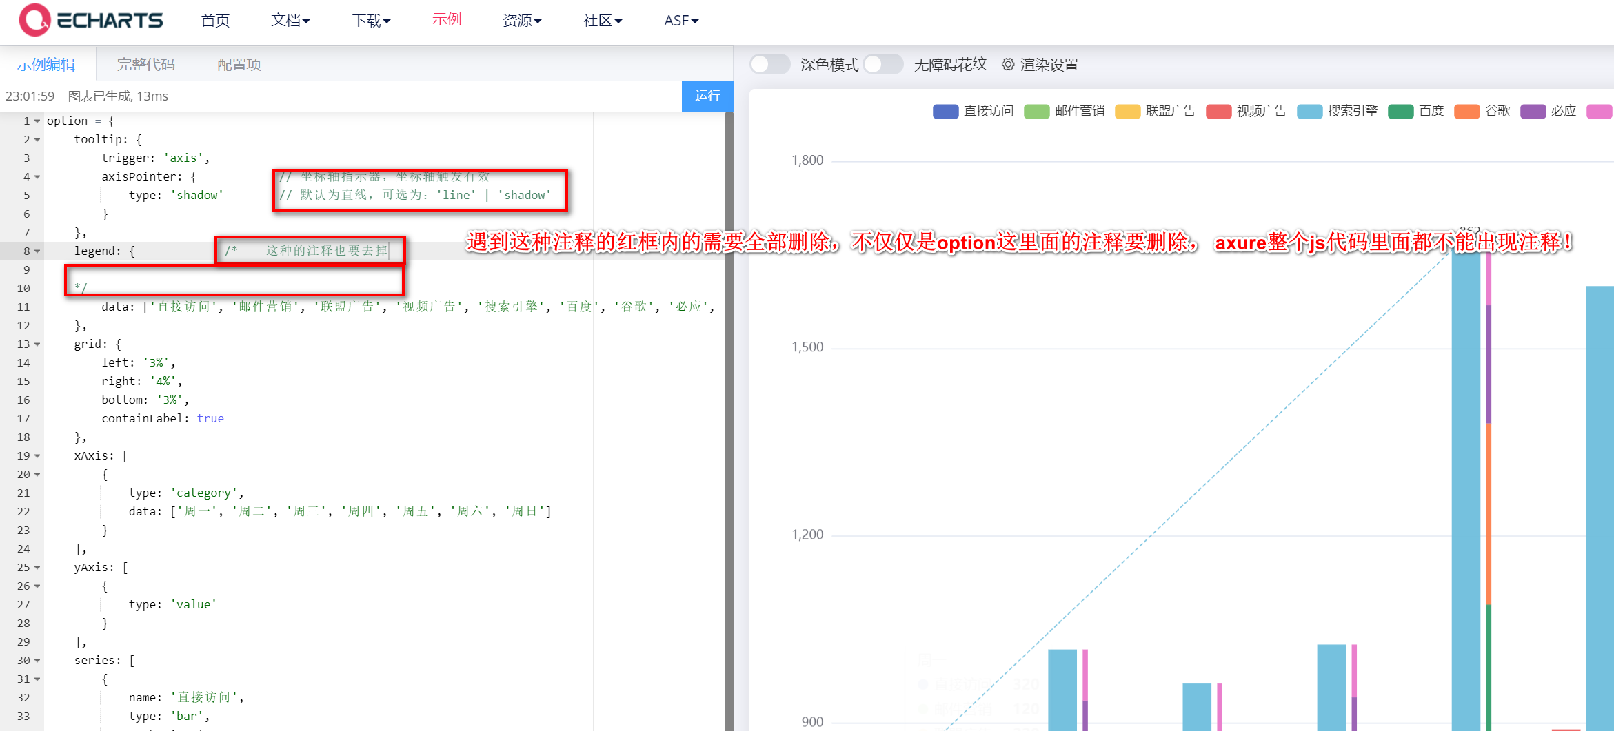This screenshot has width=1614, height=731.
Task: Collapse the fold arrow at line 20
Action: point(37,475)
